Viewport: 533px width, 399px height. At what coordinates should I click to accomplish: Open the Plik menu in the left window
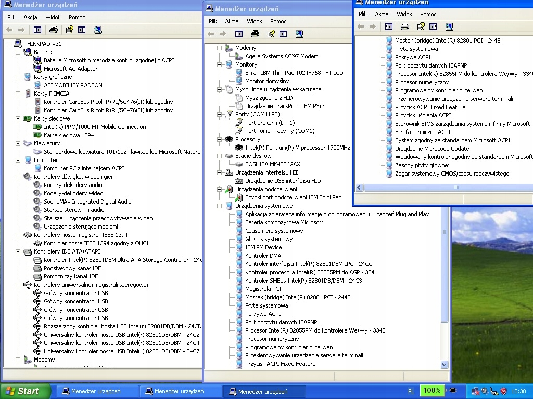(11, 17)
